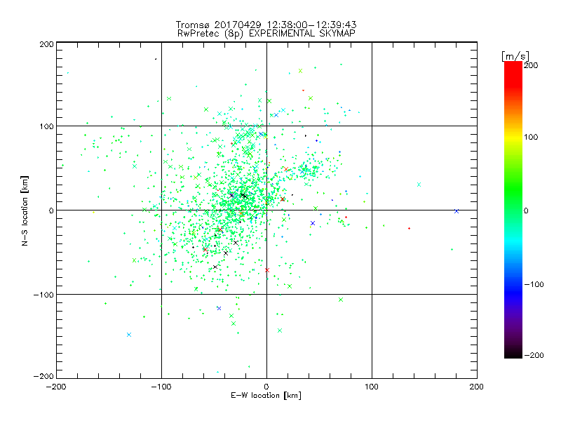Click the 'N-S location [km]' axis label
The height and width of the screenshot is (421, 561).
point(25,211)
